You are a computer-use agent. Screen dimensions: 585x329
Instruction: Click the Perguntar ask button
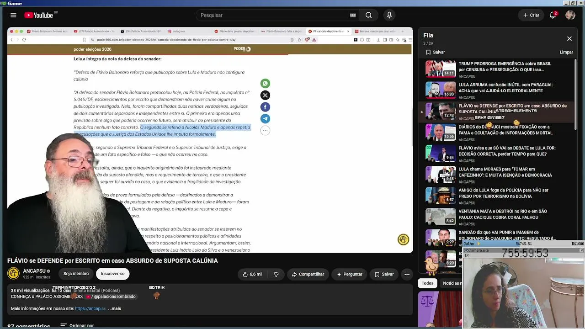click(350, 274)
